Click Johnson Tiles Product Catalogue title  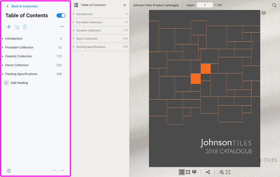[156, 5]
